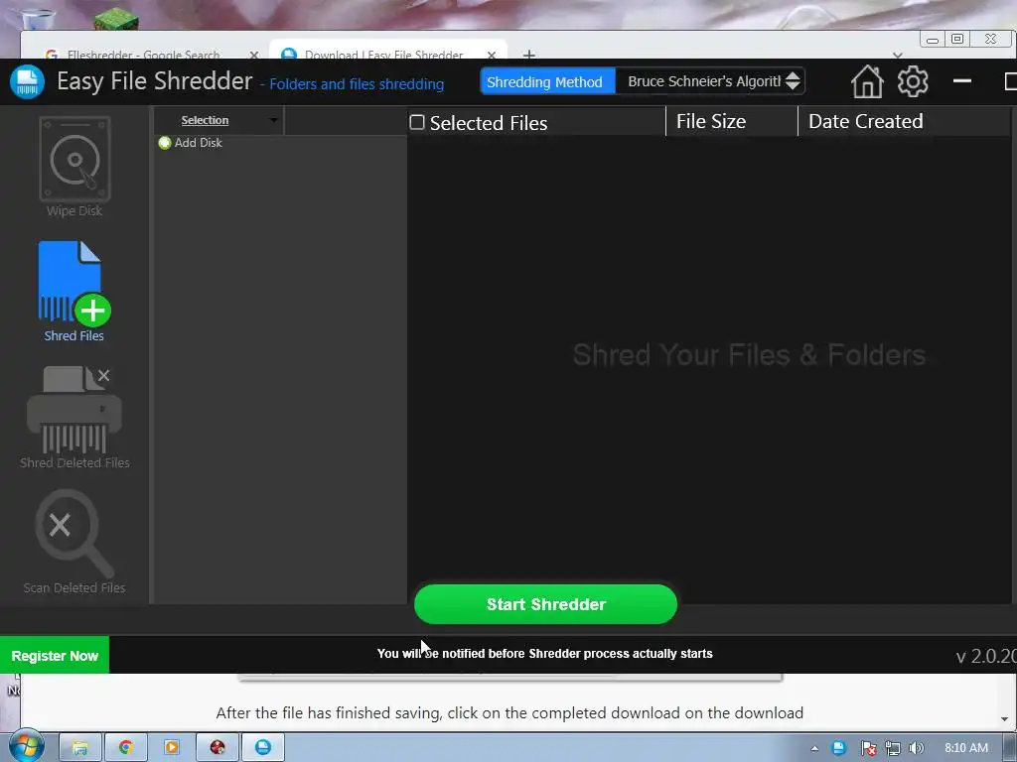Close the Fileshredder Google Search tab
1017x762 pixels.
(254, 56)
